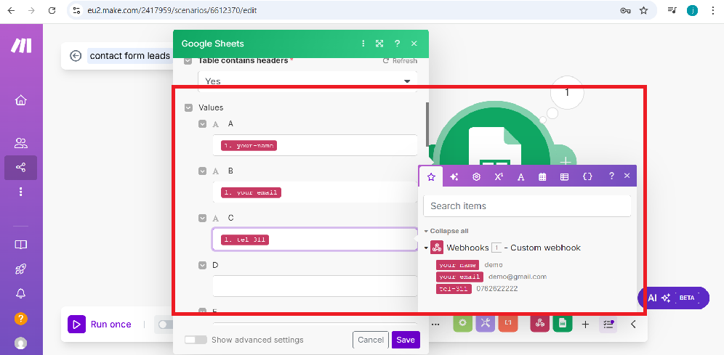
Task: Open help in the mapping panel
Action: pos(611,176)
